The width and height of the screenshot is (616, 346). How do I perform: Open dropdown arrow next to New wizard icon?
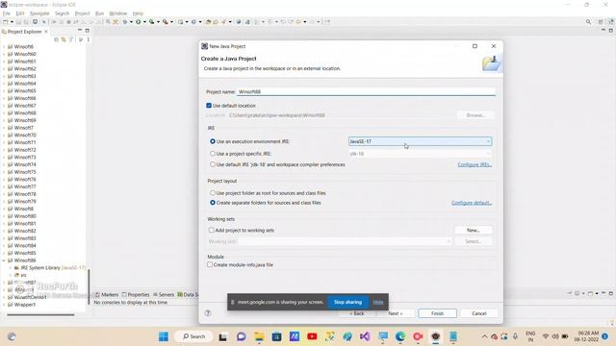[x=12, y=22]
